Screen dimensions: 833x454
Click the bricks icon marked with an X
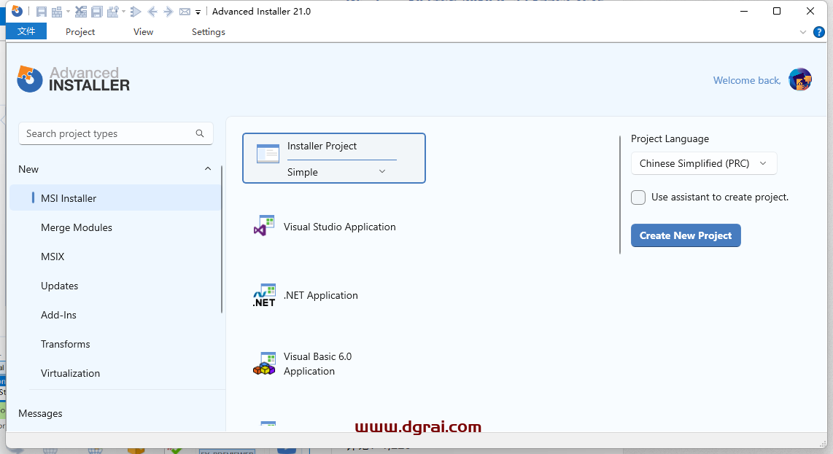click(81, 12)
